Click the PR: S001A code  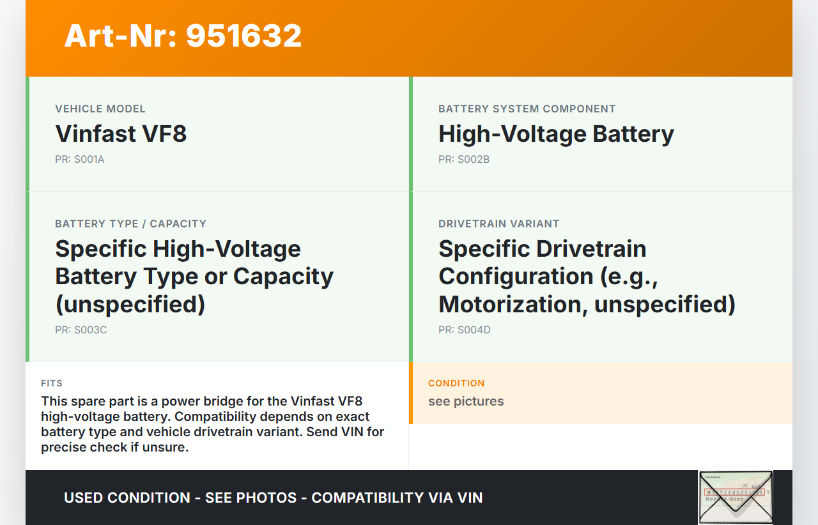(x=79, y=160)
